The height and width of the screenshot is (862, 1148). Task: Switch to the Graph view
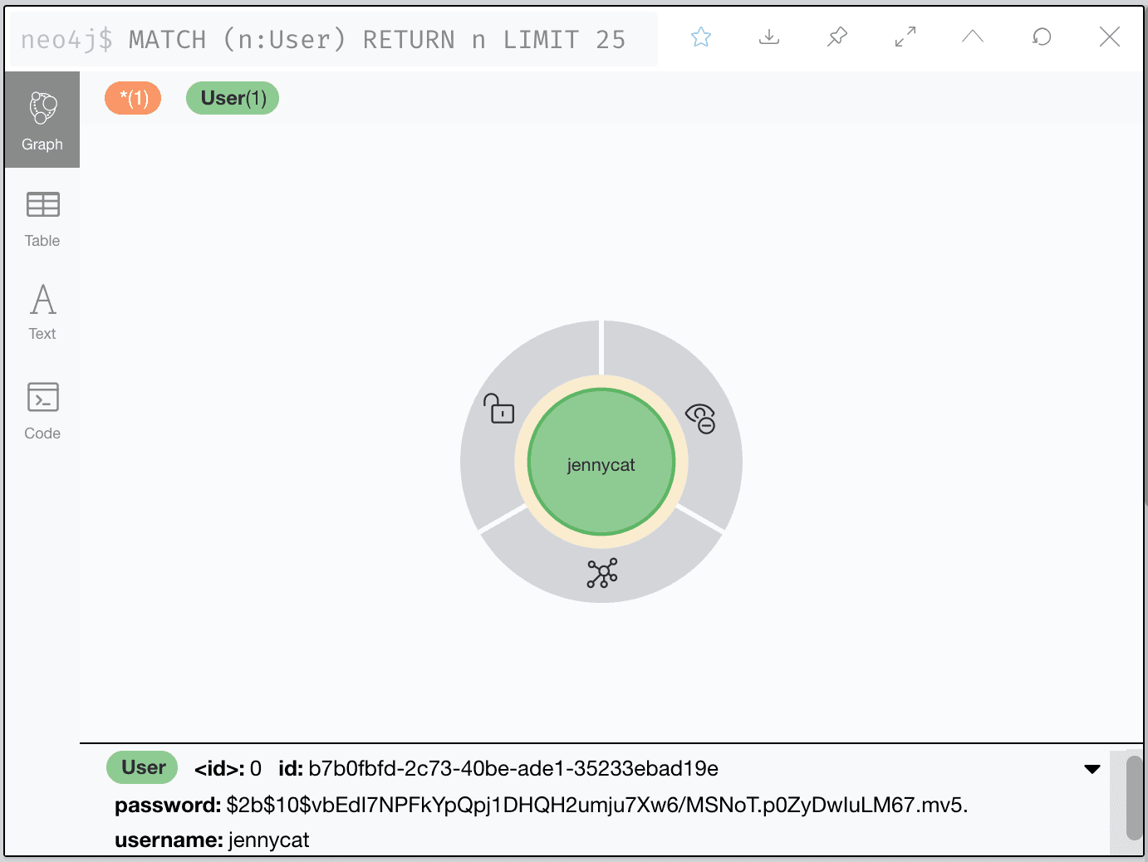tap(42, 120)
